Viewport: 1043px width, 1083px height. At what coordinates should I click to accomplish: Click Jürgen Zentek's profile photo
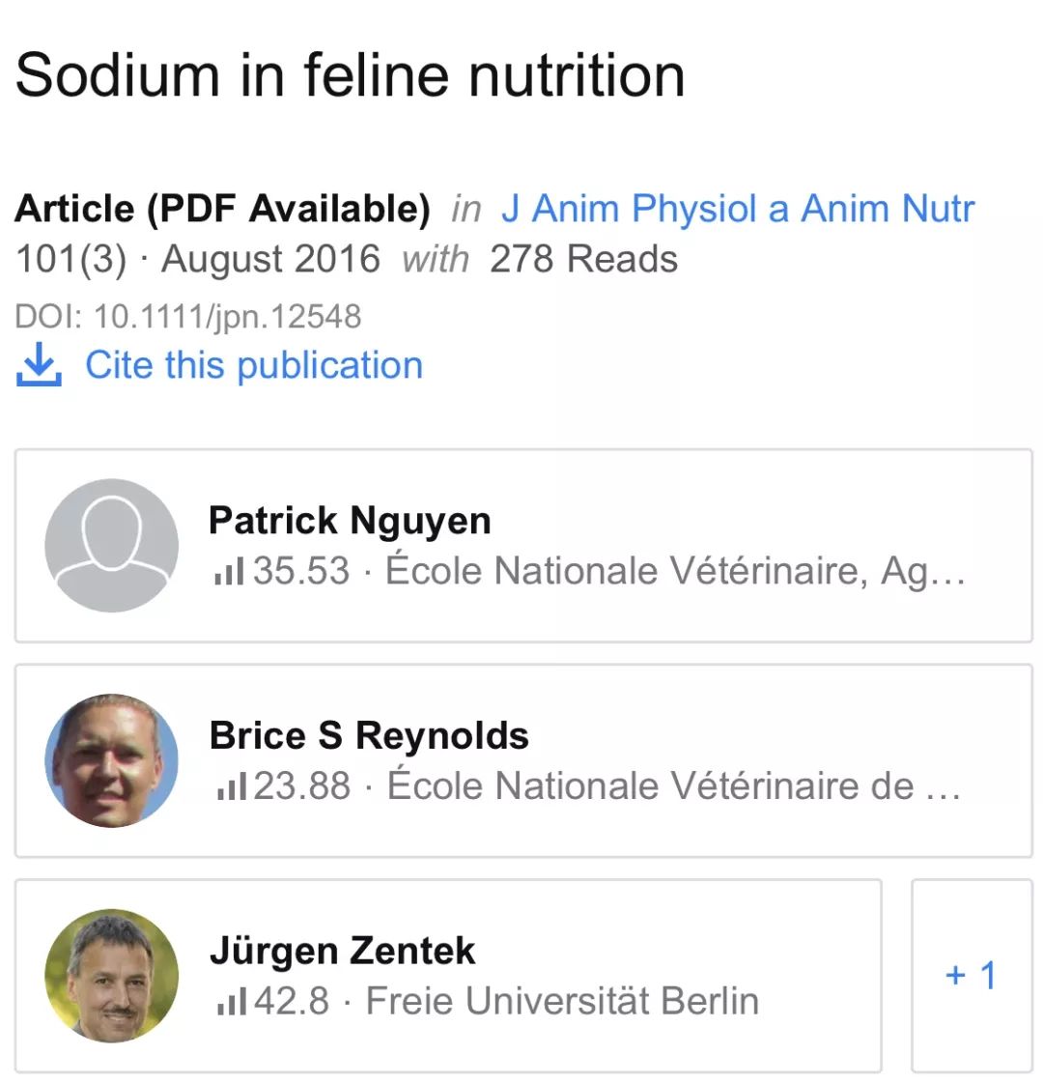(112, 976)
